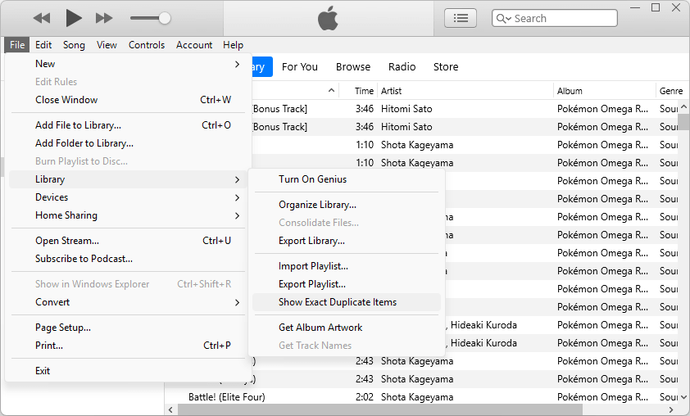This screenshot has height=416, width=690.
Task: Switch to the For You tab
Action: [x=300, y=67]
